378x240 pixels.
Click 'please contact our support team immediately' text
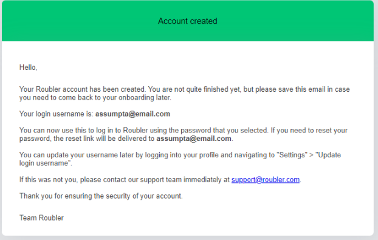tap(152, 180)
